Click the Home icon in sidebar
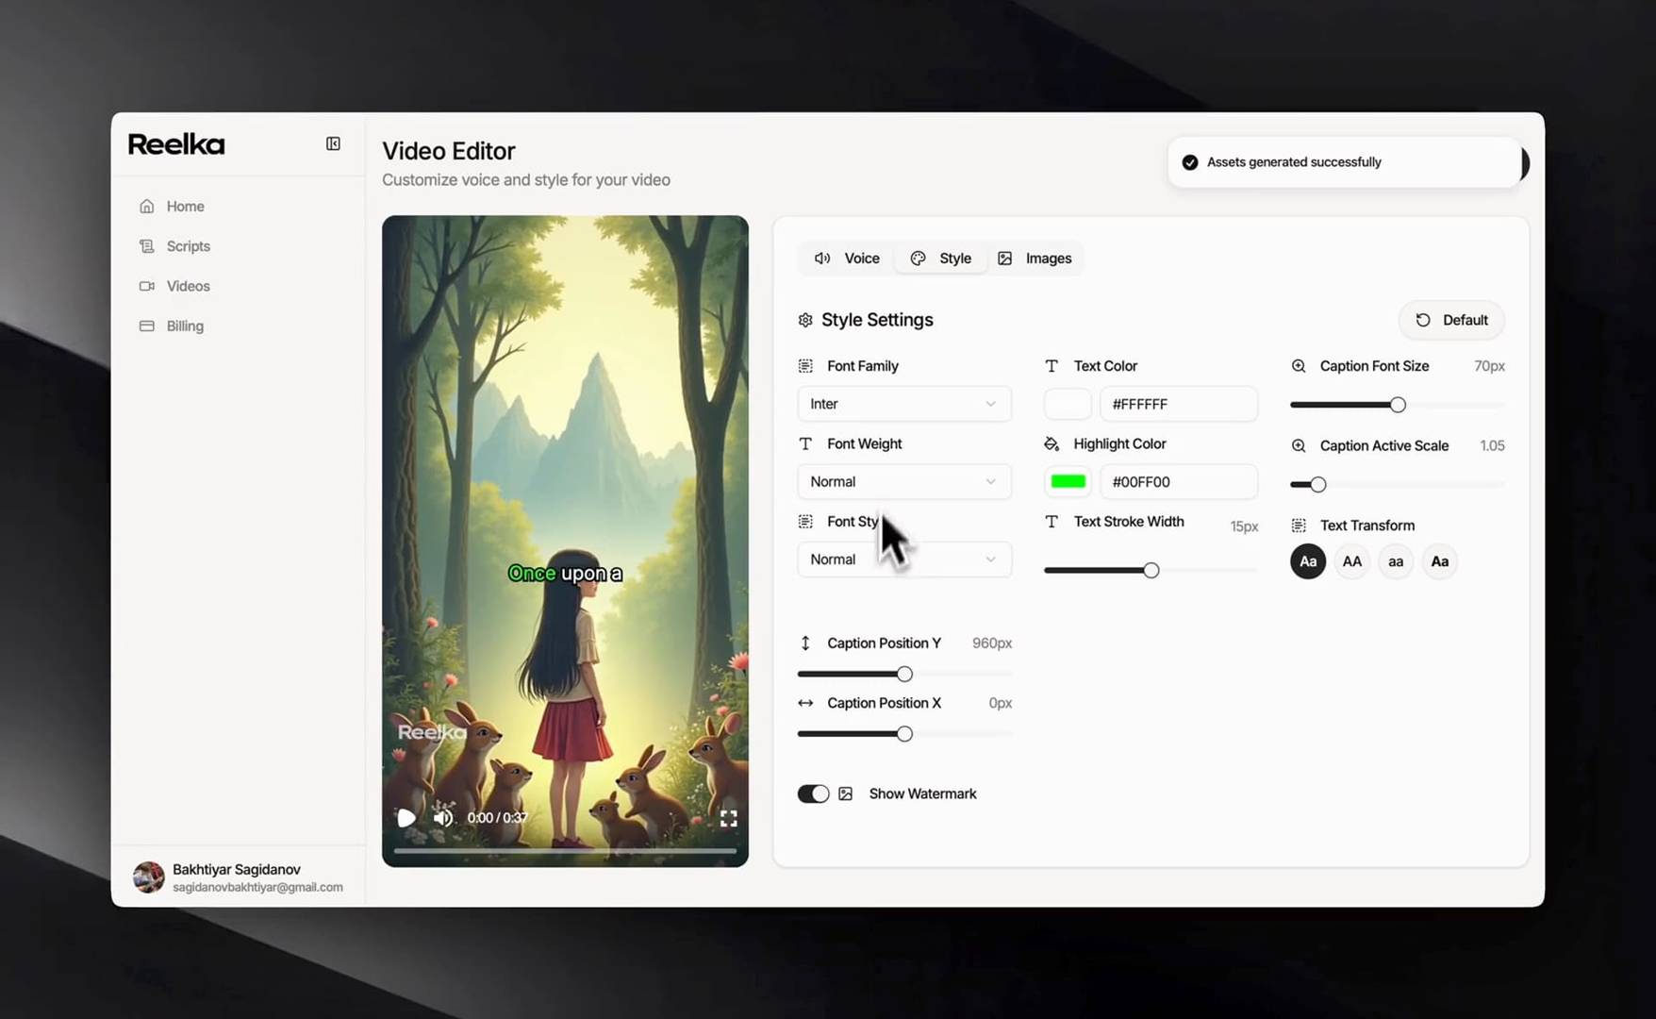1656x1019 pixels. (147, 206)
